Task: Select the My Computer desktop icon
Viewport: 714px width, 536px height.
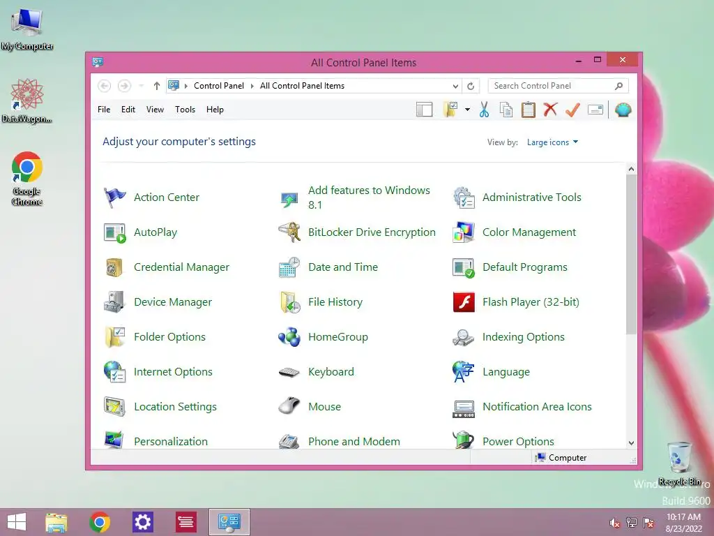Action: pos(27,29)
